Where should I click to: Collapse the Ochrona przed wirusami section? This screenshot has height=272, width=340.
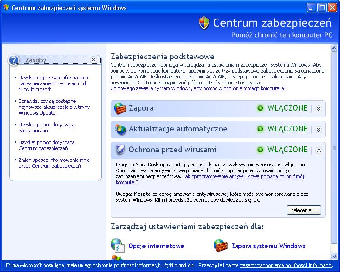point(318,150)
